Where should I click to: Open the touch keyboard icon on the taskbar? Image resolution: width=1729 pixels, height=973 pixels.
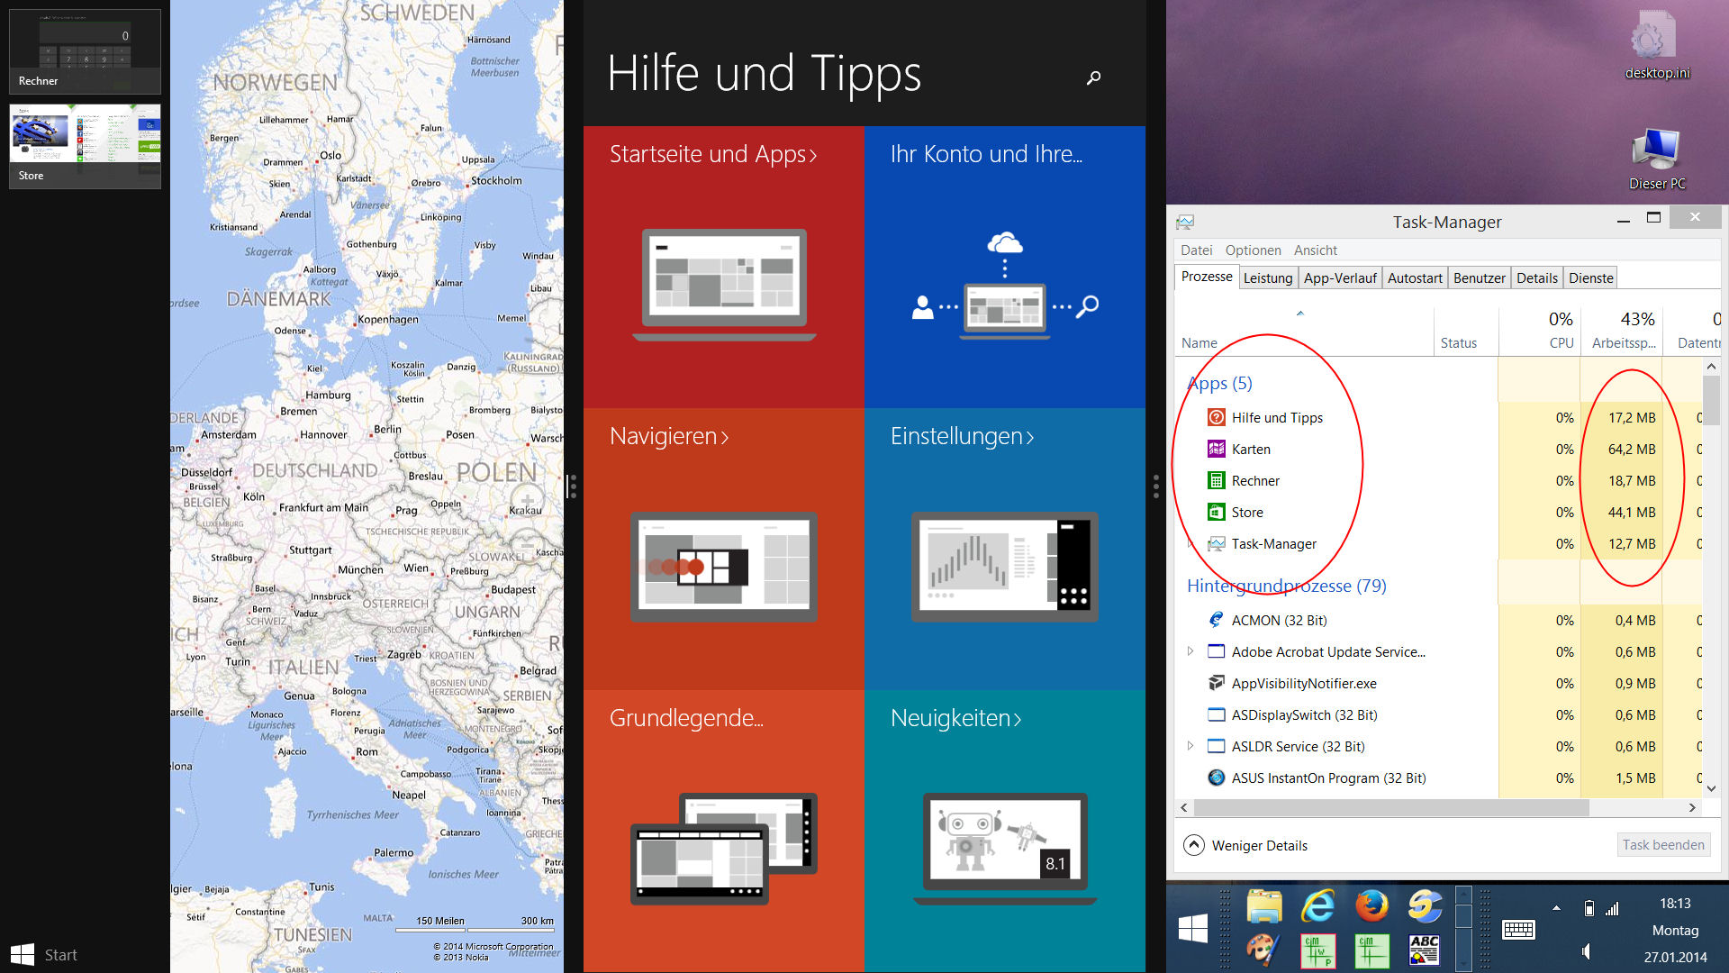pyautogui.click(x=1518, y=929)
